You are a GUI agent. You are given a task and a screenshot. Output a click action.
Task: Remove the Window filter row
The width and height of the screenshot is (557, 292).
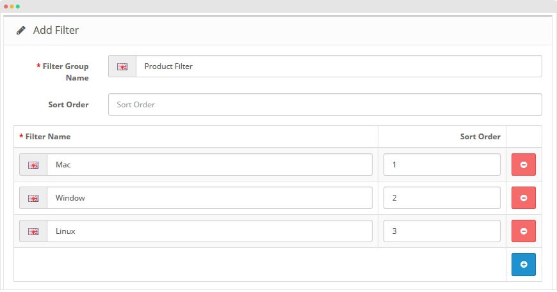[x=523, y=198]
